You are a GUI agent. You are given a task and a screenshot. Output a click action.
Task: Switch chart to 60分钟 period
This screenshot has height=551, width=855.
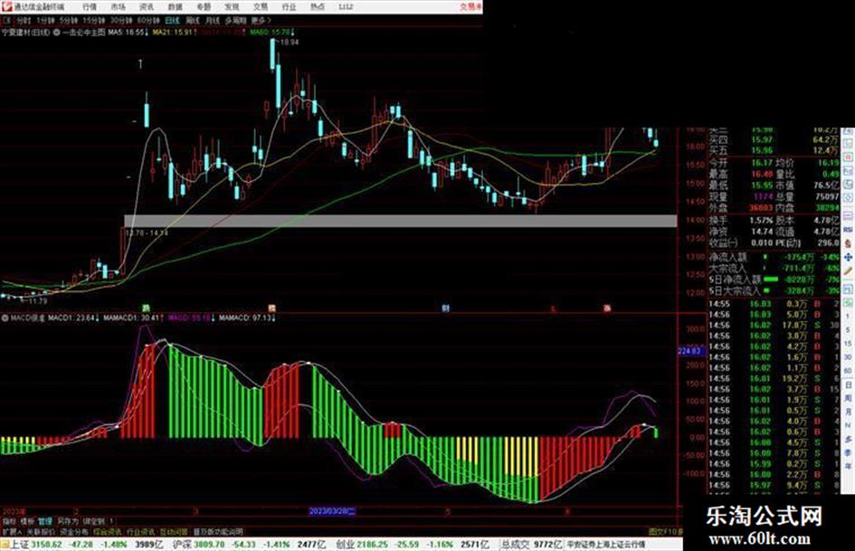click(x=148, y=21)
